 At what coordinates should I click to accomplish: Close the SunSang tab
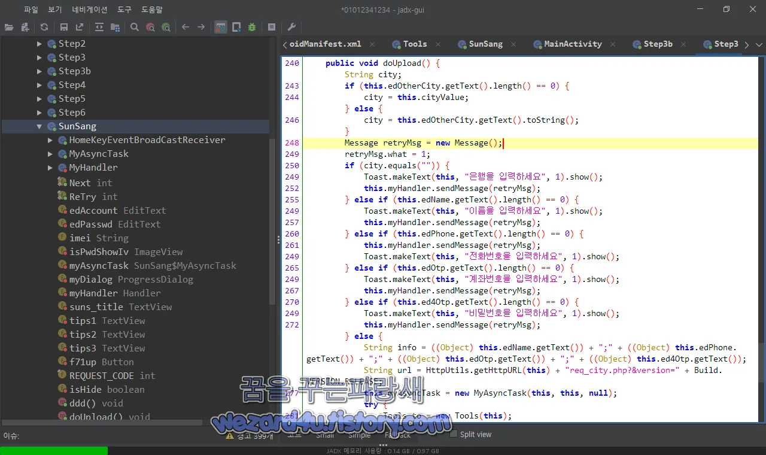pyautogui.click(x=513, y=44)
